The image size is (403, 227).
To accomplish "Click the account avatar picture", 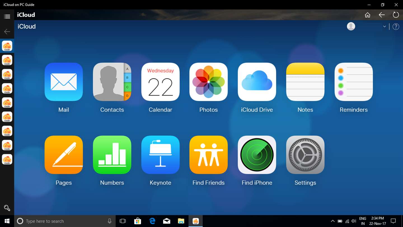I will 351,26.
